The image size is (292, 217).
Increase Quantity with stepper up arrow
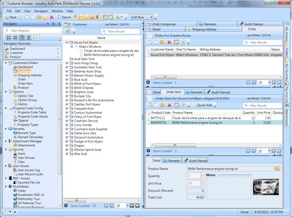tap(203, 174)
